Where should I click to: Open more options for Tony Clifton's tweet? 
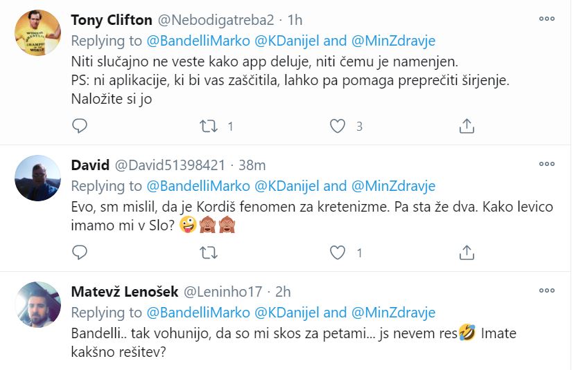[547, 19]
